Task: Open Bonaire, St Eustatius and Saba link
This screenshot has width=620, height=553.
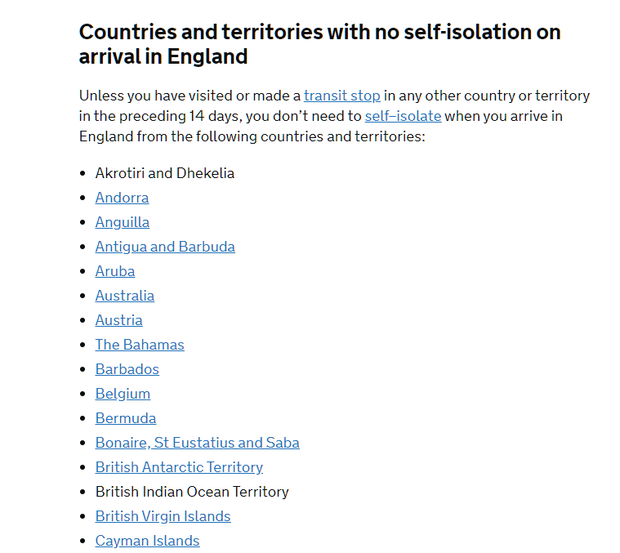Action: tap(197, 443)
